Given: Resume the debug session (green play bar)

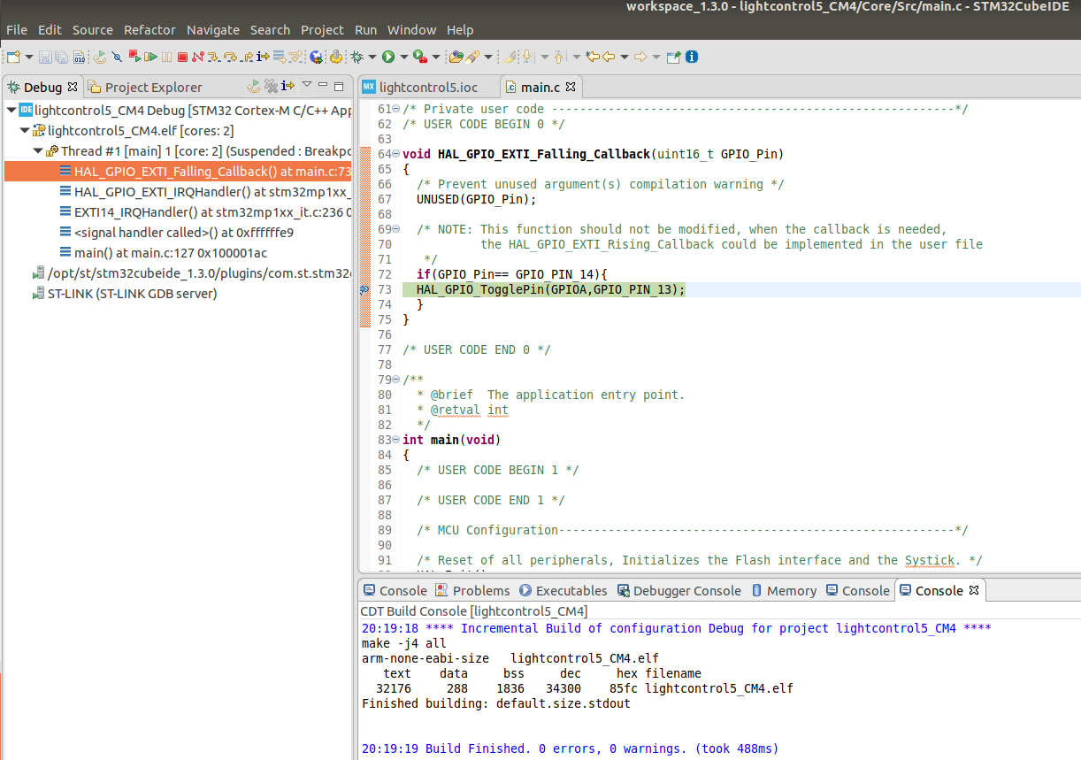Looking at the screenshot, I should (x=150, y=57).
